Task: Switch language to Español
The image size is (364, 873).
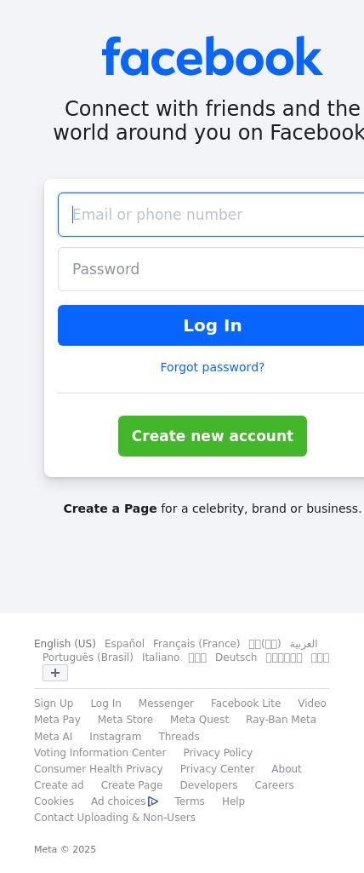Action: pyautogui.click(x=124, y=644)
